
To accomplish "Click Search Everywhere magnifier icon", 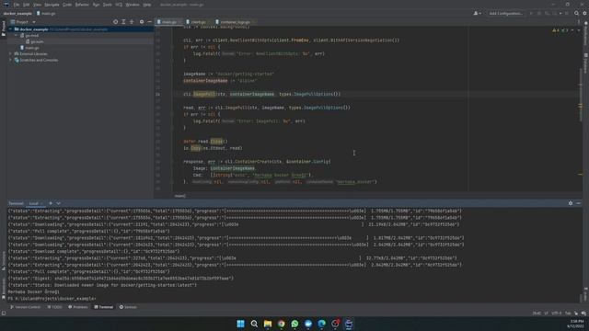I will tap(576, 14).
